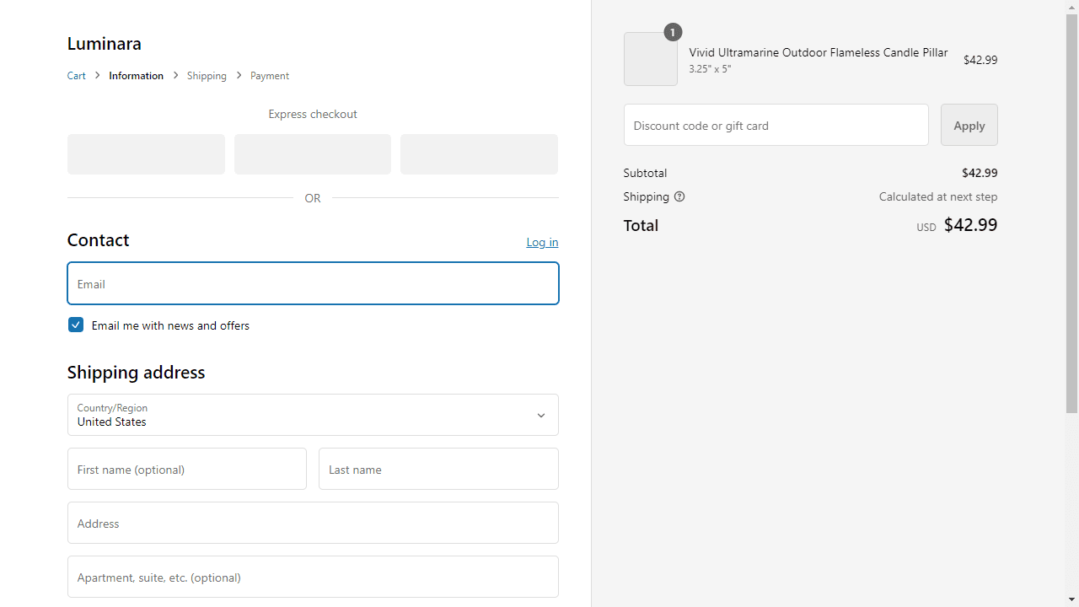This screenshot has width=1079, height=607.
Task: Click the scrollbar down arrow
Action: (1071, 599)
